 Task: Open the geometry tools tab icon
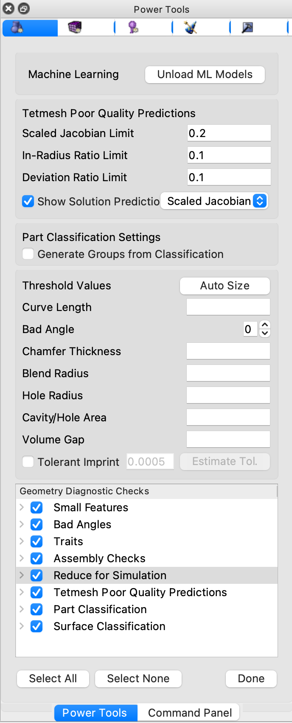click(x=17, y=28)
